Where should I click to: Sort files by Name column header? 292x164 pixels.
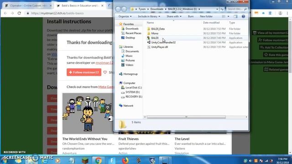[150, 23]
